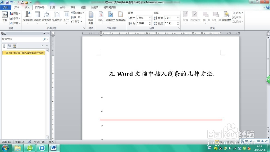Open theme 字体 fonts menu

click(15, 18)
